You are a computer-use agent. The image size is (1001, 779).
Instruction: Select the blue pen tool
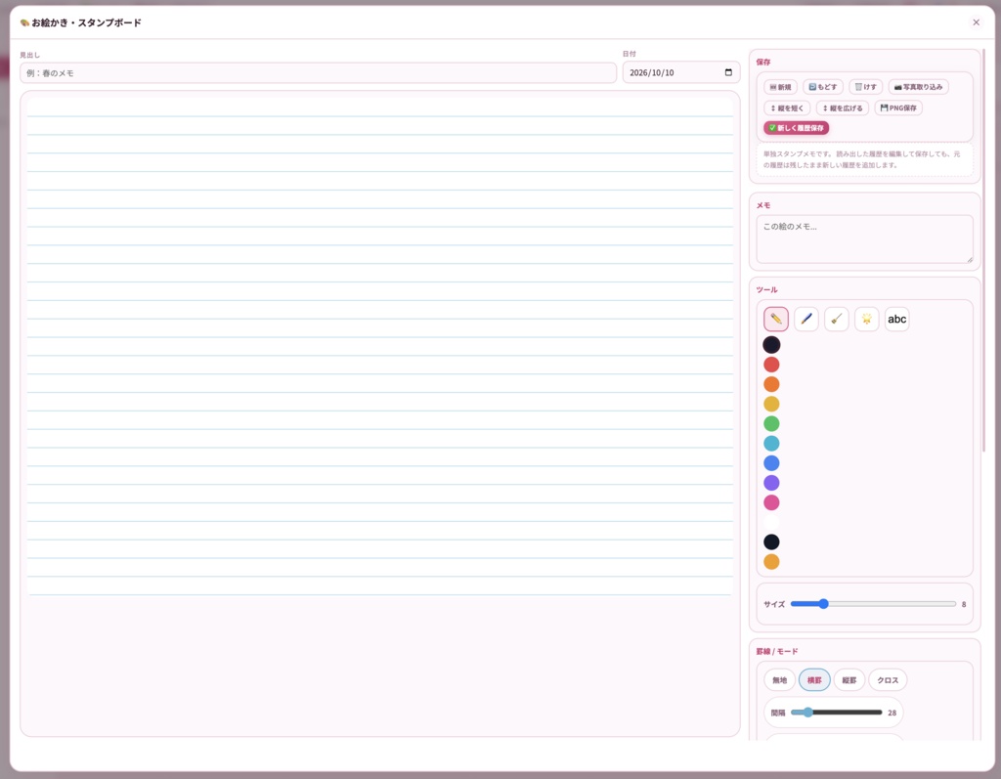coord(806,319)
